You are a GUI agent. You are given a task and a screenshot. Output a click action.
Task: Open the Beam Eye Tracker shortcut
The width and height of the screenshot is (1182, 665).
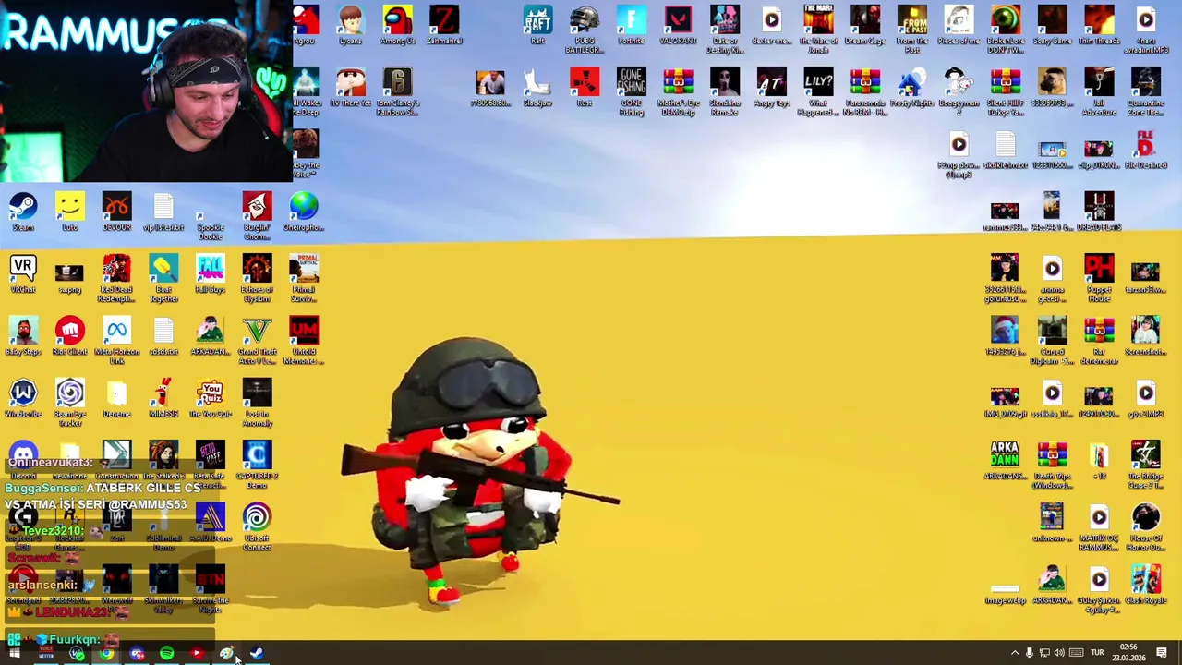click(70, 403)
